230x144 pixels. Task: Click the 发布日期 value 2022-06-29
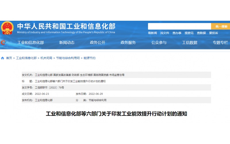pyautogui.click(x=96, y=94)
